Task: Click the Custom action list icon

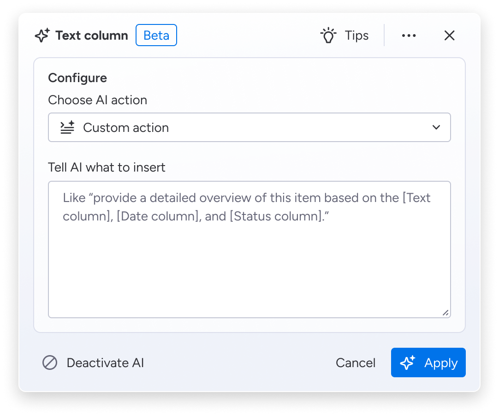Action: pos(67,127)
